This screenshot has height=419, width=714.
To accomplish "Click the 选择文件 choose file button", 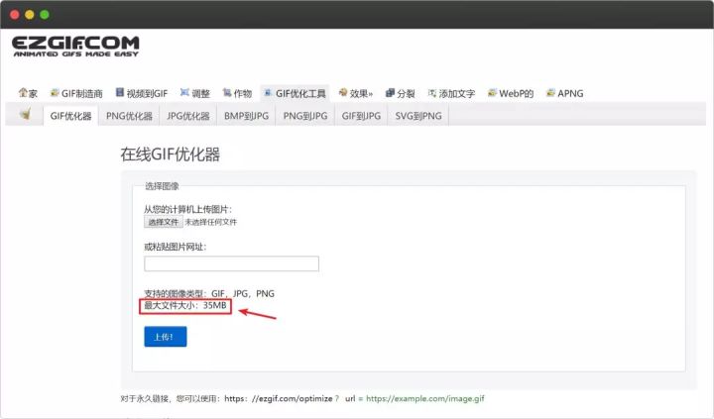I will (164, 222).
